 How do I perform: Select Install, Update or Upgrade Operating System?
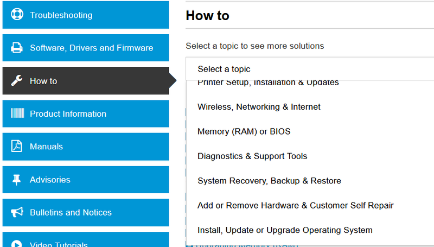[285, 230]
